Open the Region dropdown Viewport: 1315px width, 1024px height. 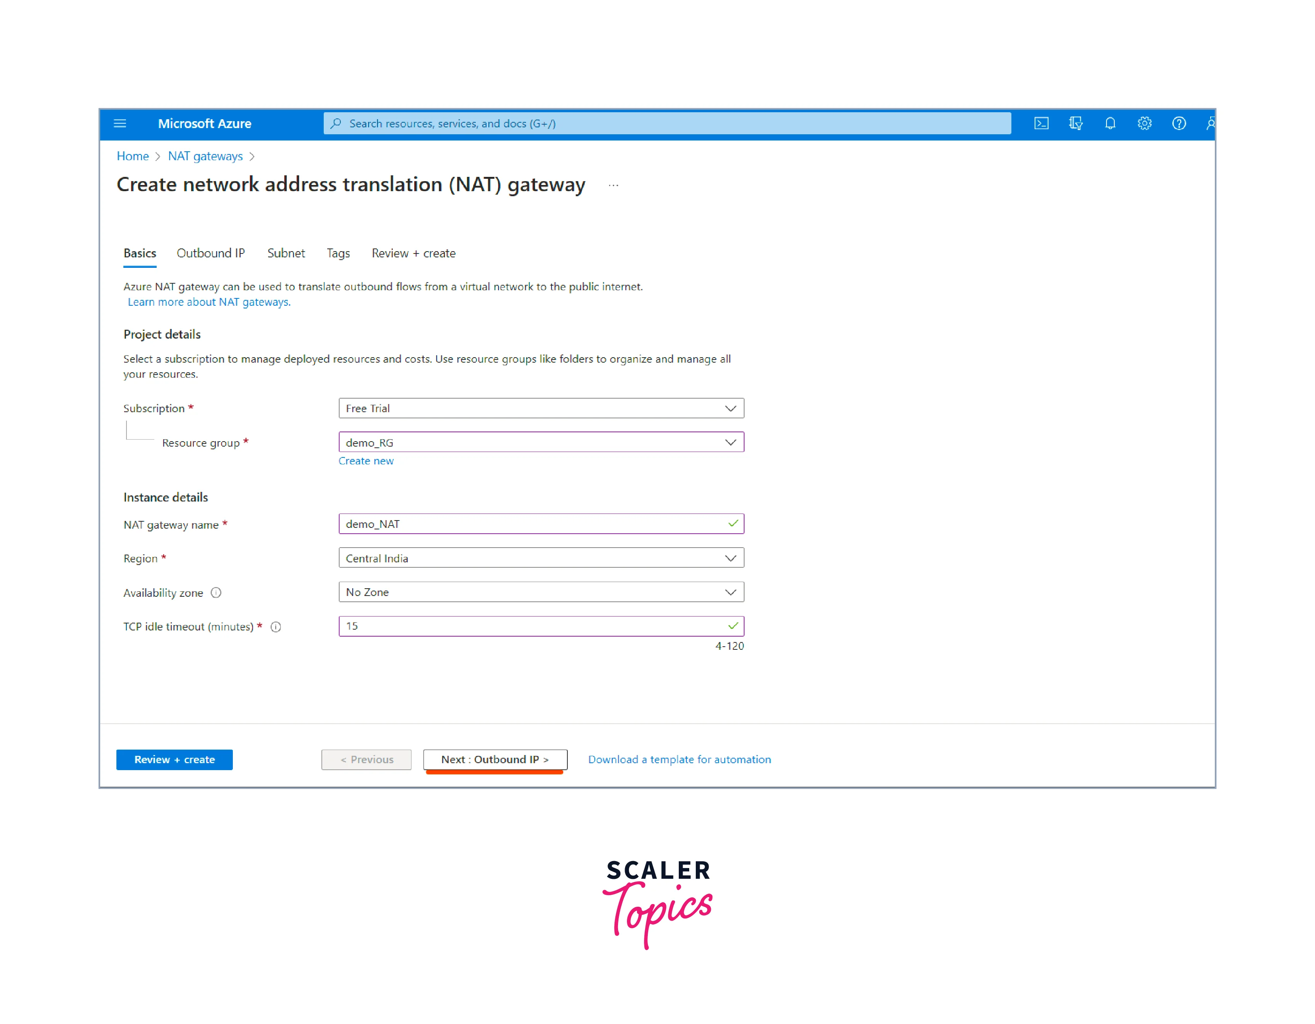pyautogui.click(x=541, y=558)
